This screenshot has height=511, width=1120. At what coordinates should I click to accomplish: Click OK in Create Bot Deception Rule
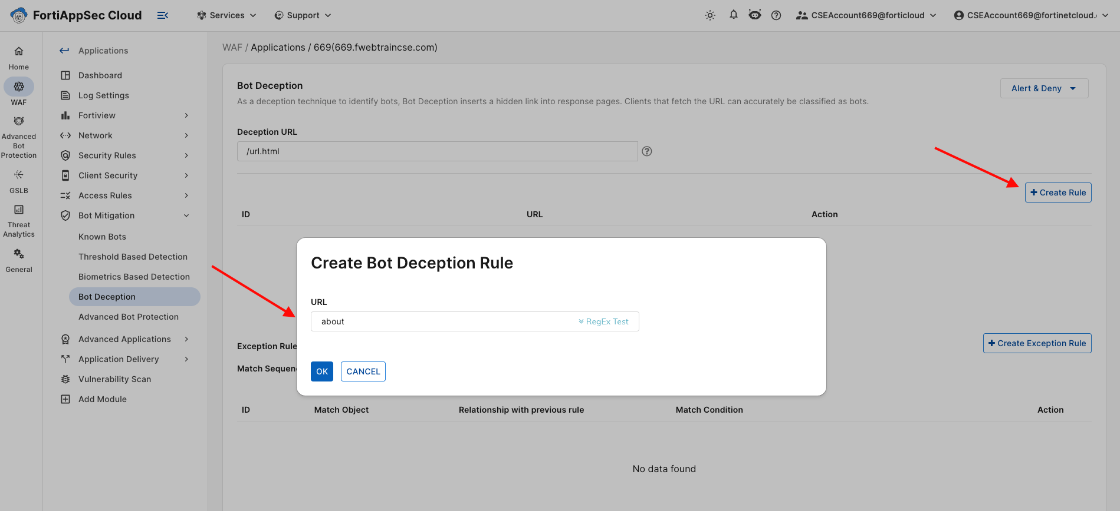click(x=322, y=371)
